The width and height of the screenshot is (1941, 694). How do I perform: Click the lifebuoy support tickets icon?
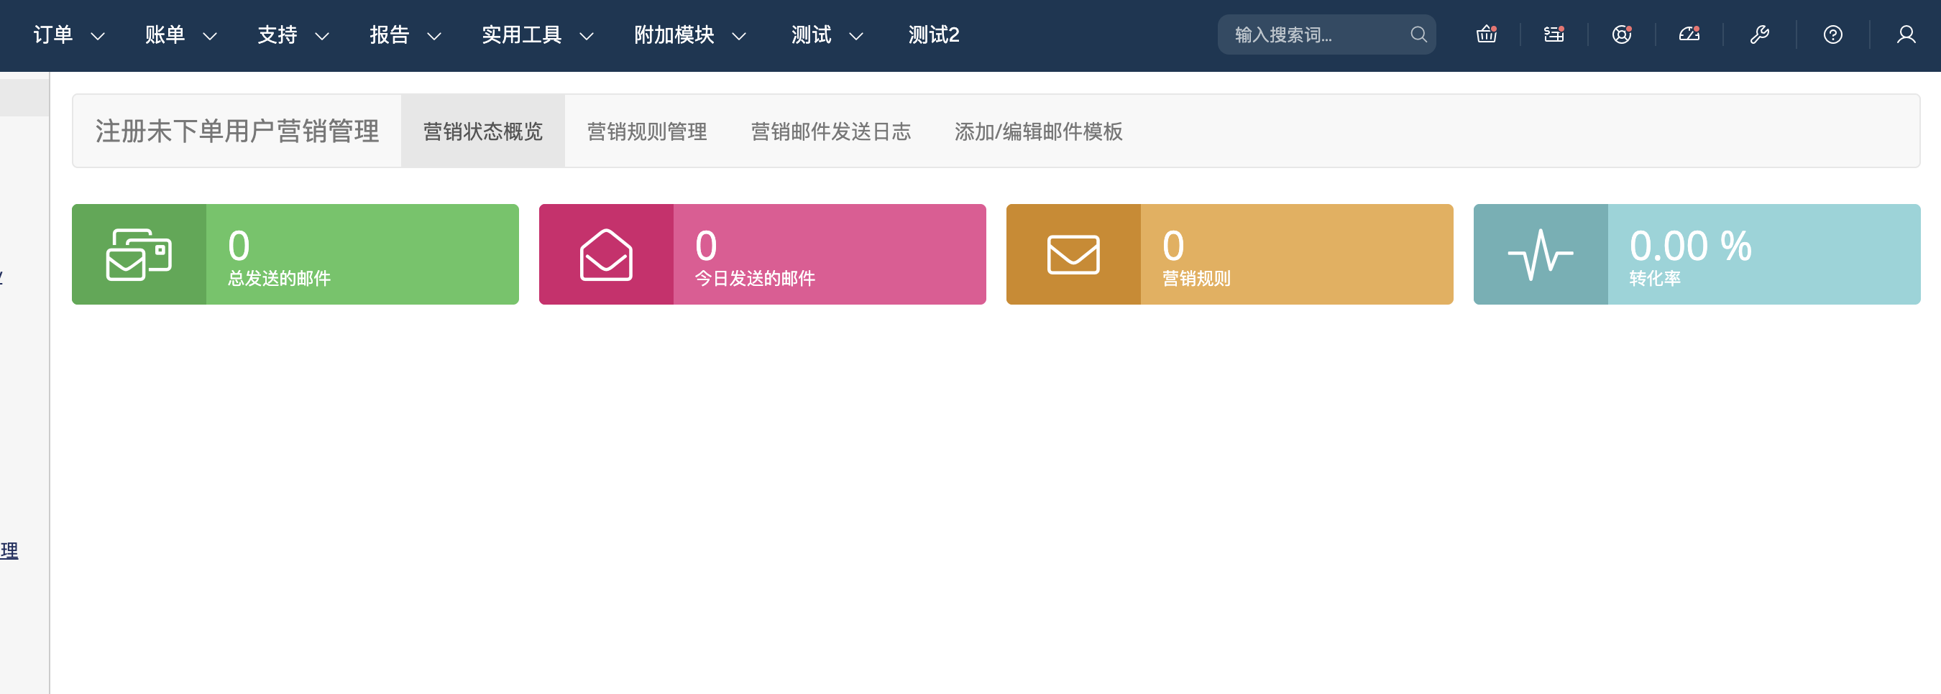[x=1622, y=34]
